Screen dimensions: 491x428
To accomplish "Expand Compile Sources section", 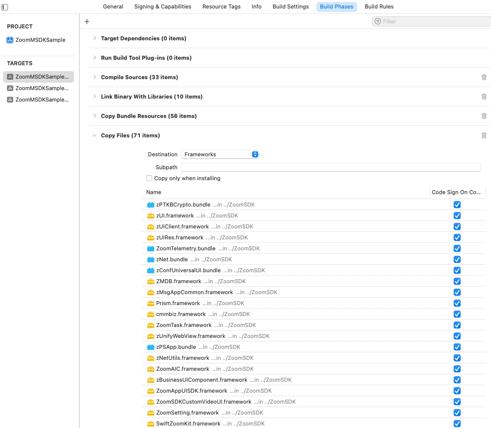I will (95, 77).
